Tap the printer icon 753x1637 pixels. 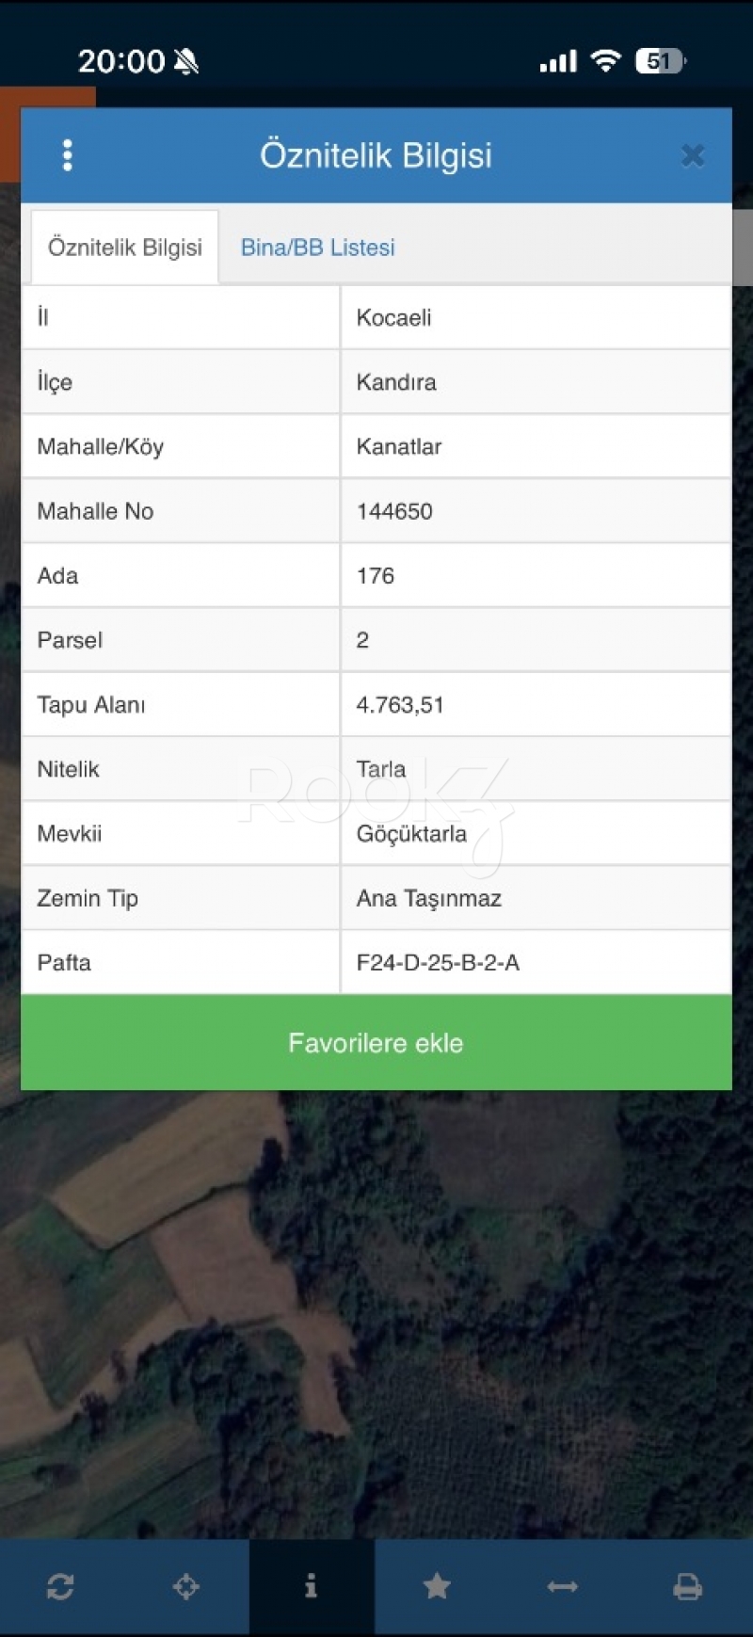point(687,1586)
